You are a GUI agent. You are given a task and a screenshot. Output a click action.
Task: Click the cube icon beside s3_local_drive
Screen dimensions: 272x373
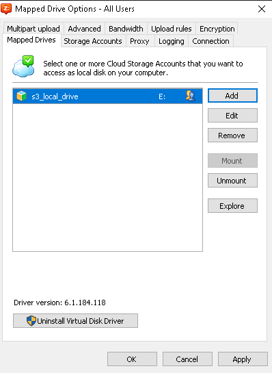click(22, 96)
